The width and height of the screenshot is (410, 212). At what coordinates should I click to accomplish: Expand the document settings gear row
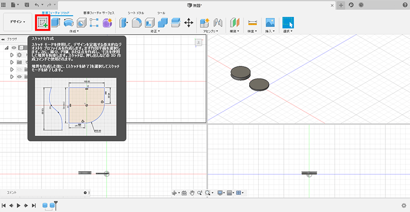[x=12, y=55]
